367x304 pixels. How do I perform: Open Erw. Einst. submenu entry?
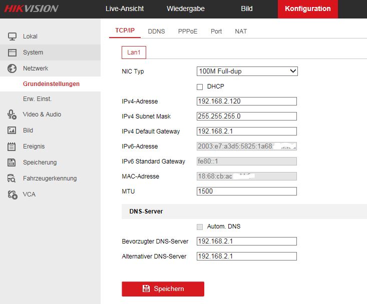[37, 98]
